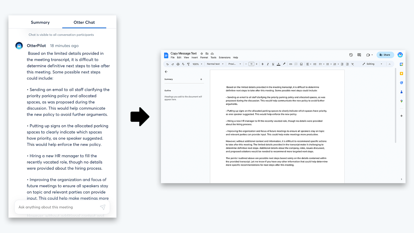
Task: Open the Edit menu
Action: pos(179,57)
